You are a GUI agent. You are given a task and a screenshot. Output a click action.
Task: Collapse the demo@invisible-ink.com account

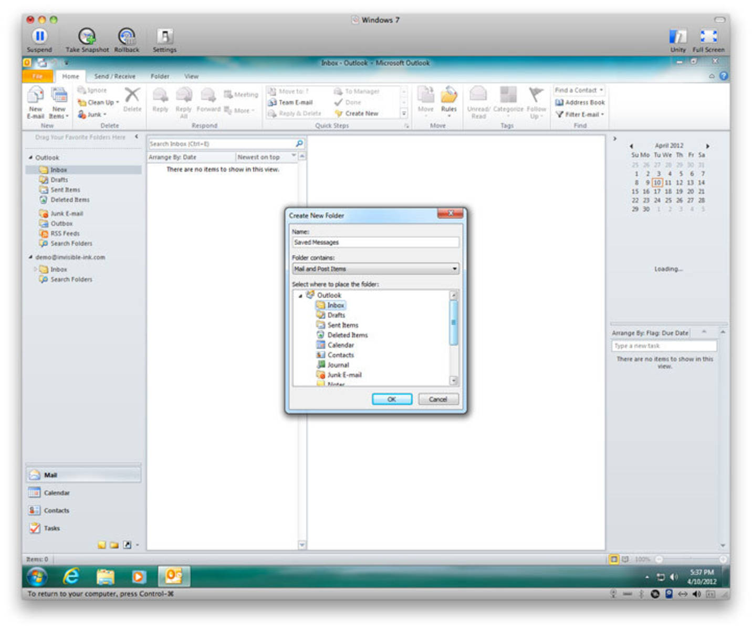click(x=31, y=257)
